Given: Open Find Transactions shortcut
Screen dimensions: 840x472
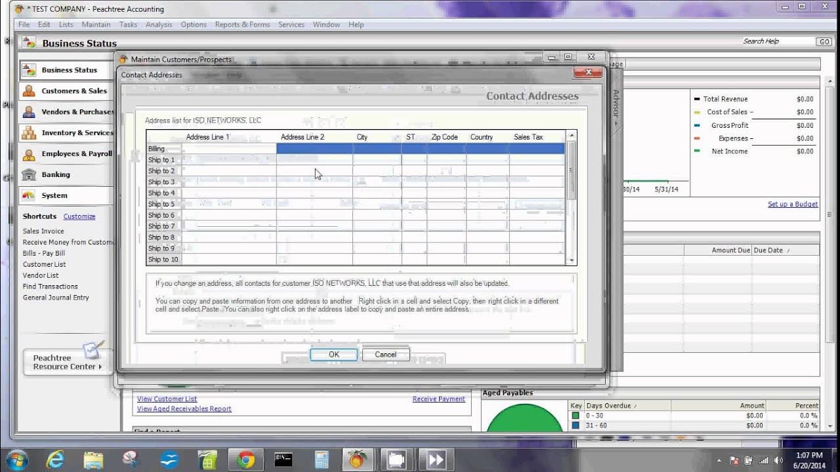Looking at the screenshot, I should pyautogui.click(x=51, y=286).
